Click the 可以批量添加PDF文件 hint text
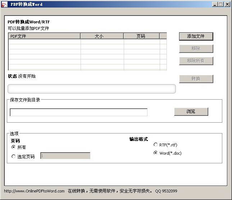Image resolution: width=232 pixels, height=200 pixels. click(x=28, y=28)
